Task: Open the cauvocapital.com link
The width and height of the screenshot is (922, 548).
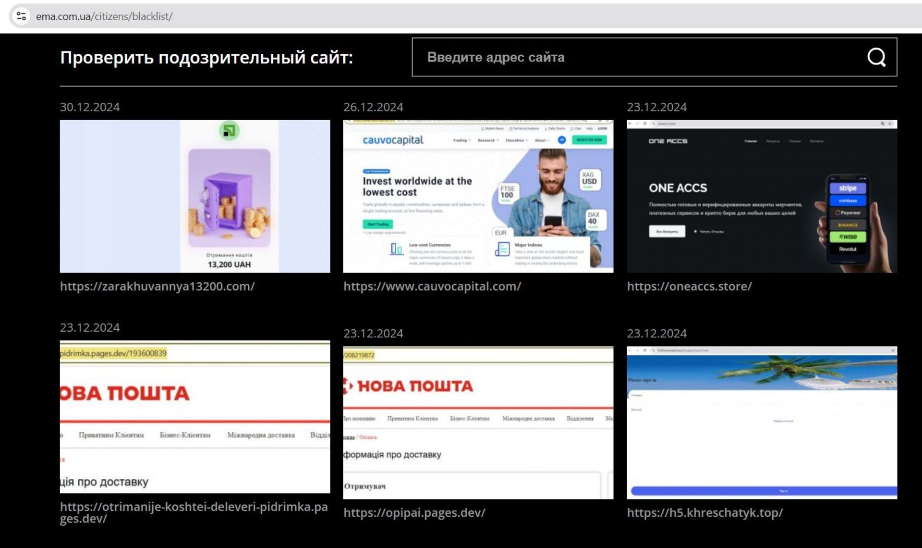Action: coord(432,286)
